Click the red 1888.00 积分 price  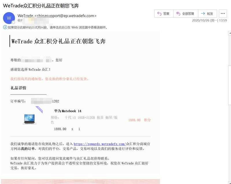point(139,120)
